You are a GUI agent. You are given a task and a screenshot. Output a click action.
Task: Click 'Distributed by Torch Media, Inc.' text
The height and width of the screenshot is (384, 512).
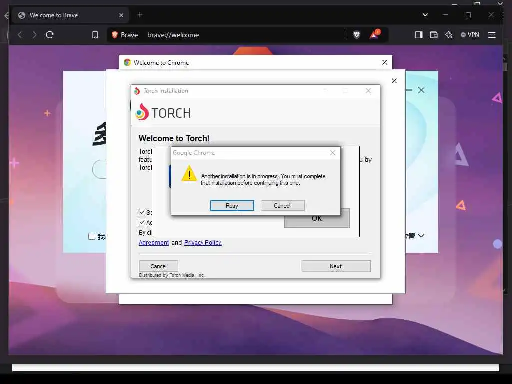pyautogui.click(x=172, y=275)
